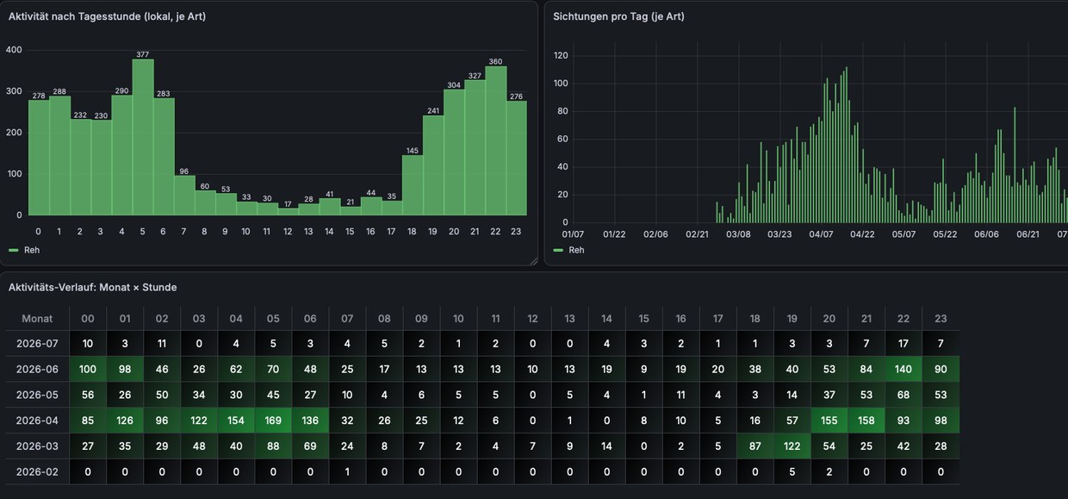Select the bar labeled 278 at hour 0
The width and height of the screenshot is (1068, 499).
39,158
